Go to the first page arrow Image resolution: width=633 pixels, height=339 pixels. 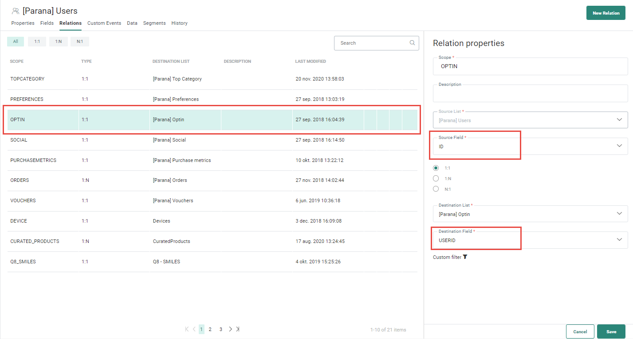(x=187, y=329)
